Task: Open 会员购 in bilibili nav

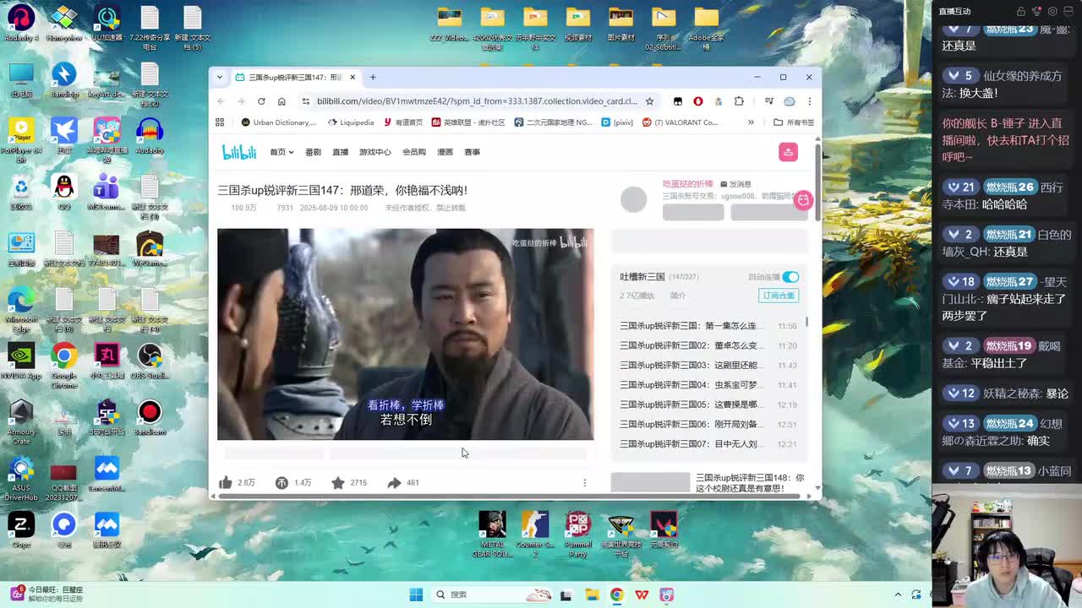Action: (413, 152)
